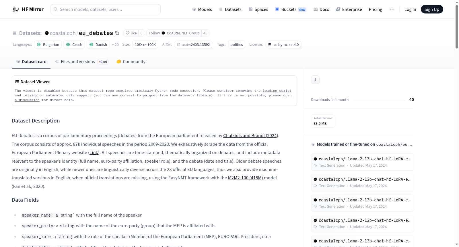459x247 pixels.
Task: Click the HF Mirror logo icon
Action: (16, 9)
